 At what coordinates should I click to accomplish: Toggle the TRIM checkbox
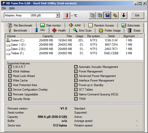tap(76, 99)
